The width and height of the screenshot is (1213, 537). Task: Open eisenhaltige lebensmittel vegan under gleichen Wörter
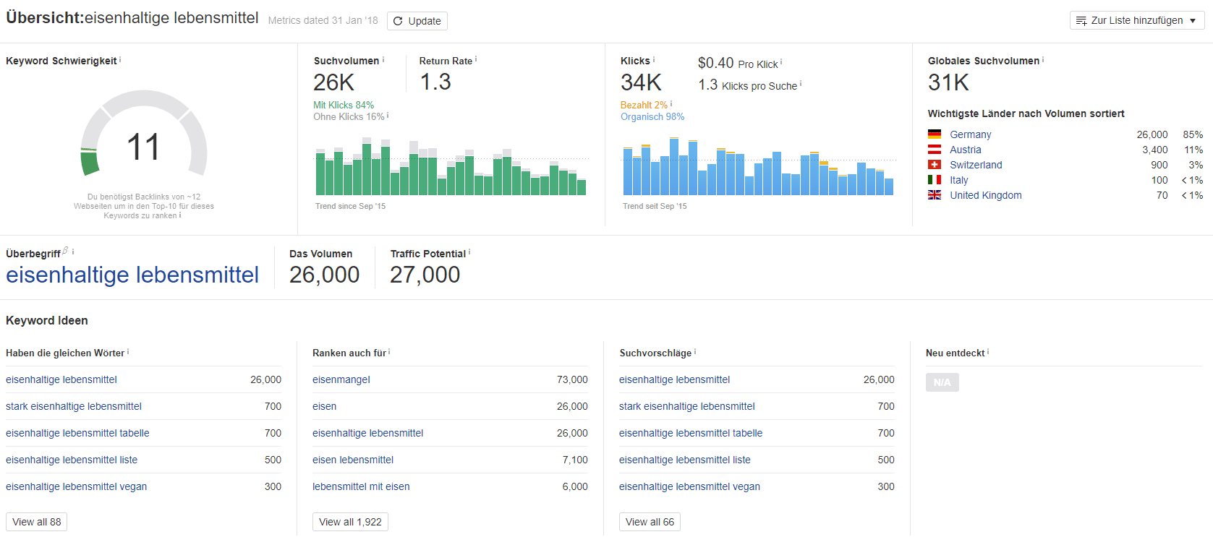pos(76,486)
